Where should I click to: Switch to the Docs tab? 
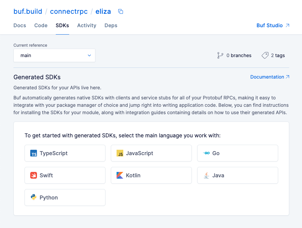click(x=19, y=26)
